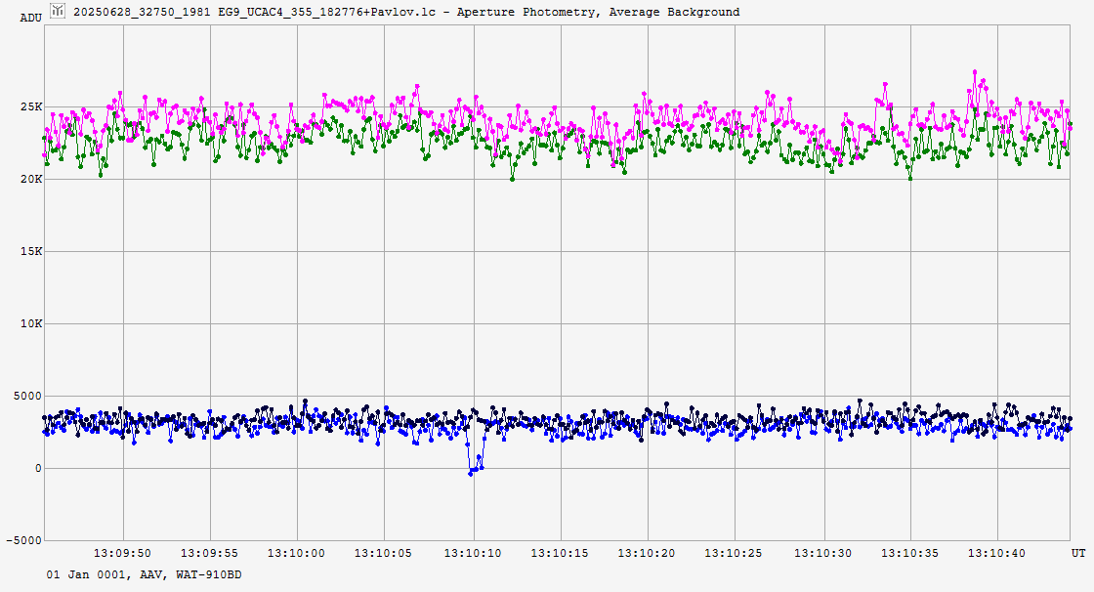Image resolution: width=1094 pixels, height=592 pixels.
Task: Click the 25K label on the vertical axis
Action: coord(29,106)
